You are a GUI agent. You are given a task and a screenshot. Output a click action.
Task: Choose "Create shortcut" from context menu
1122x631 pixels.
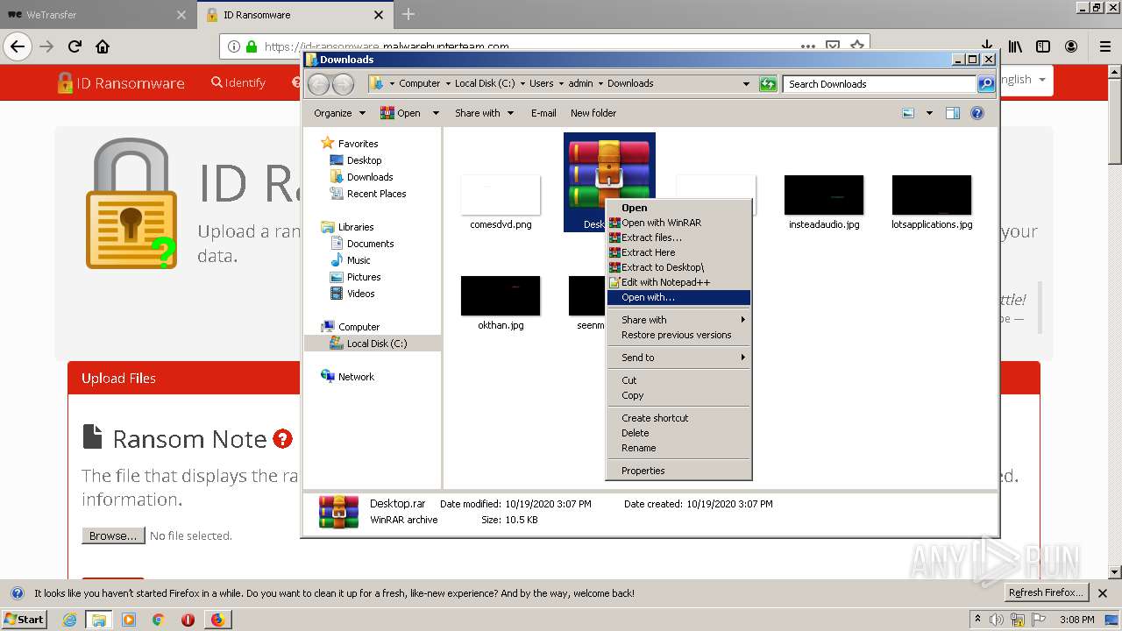[678, 418]
